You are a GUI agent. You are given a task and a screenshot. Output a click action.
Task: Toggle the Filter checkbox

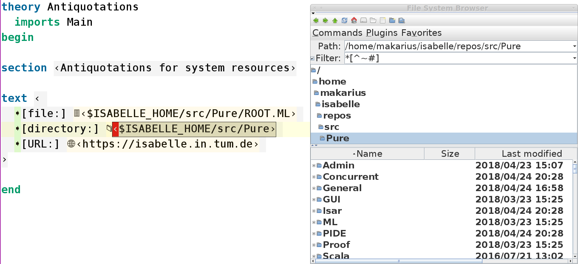tap(313, 59)
